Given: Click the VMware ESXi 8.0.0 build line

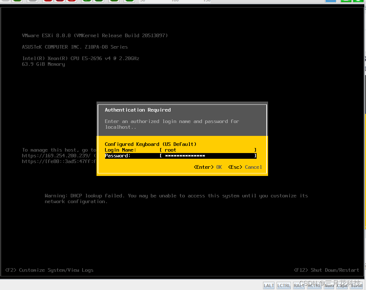Looking at the screenshot, I should point(95,35).
